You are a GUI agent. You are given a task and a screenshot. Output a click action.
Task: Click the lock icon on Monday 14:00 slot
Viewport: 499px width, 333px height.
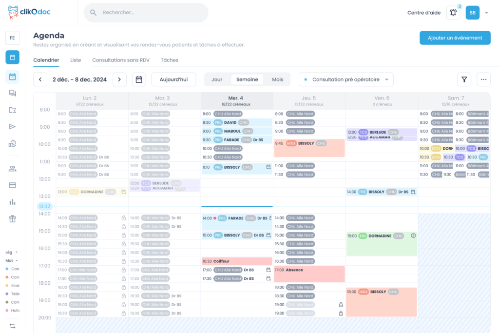[124, 218]
